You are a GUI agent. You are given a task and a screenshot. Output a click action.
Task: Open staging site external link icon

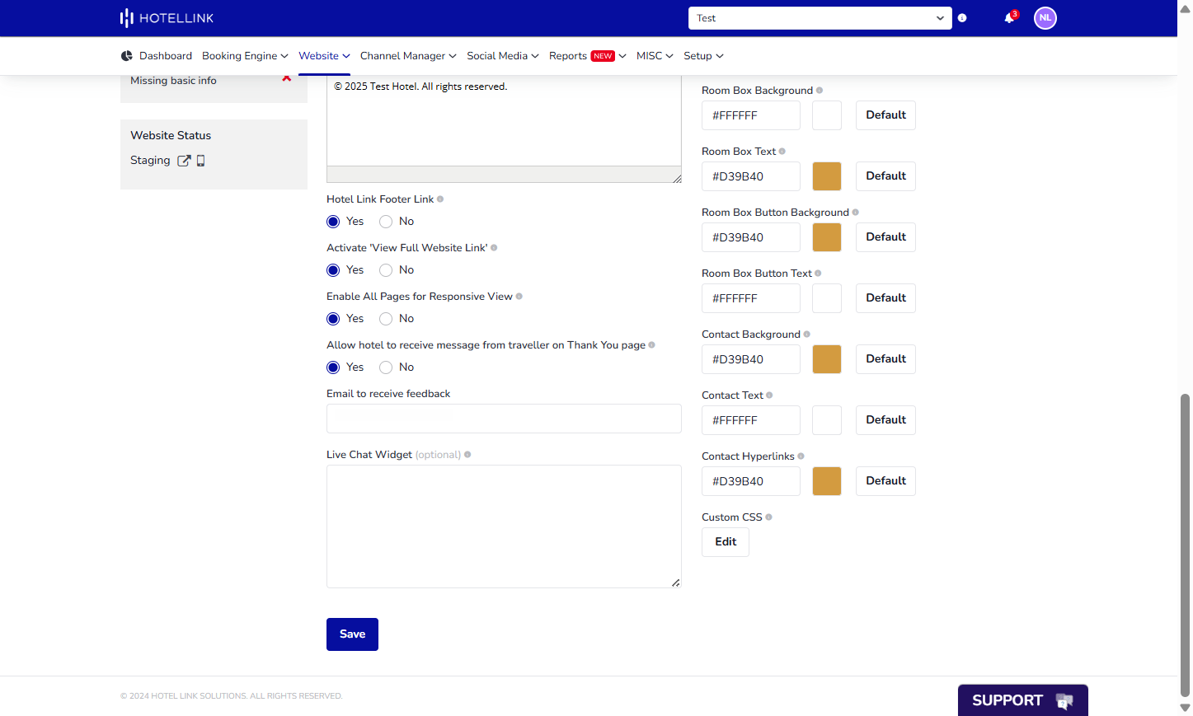coord(184,161)
